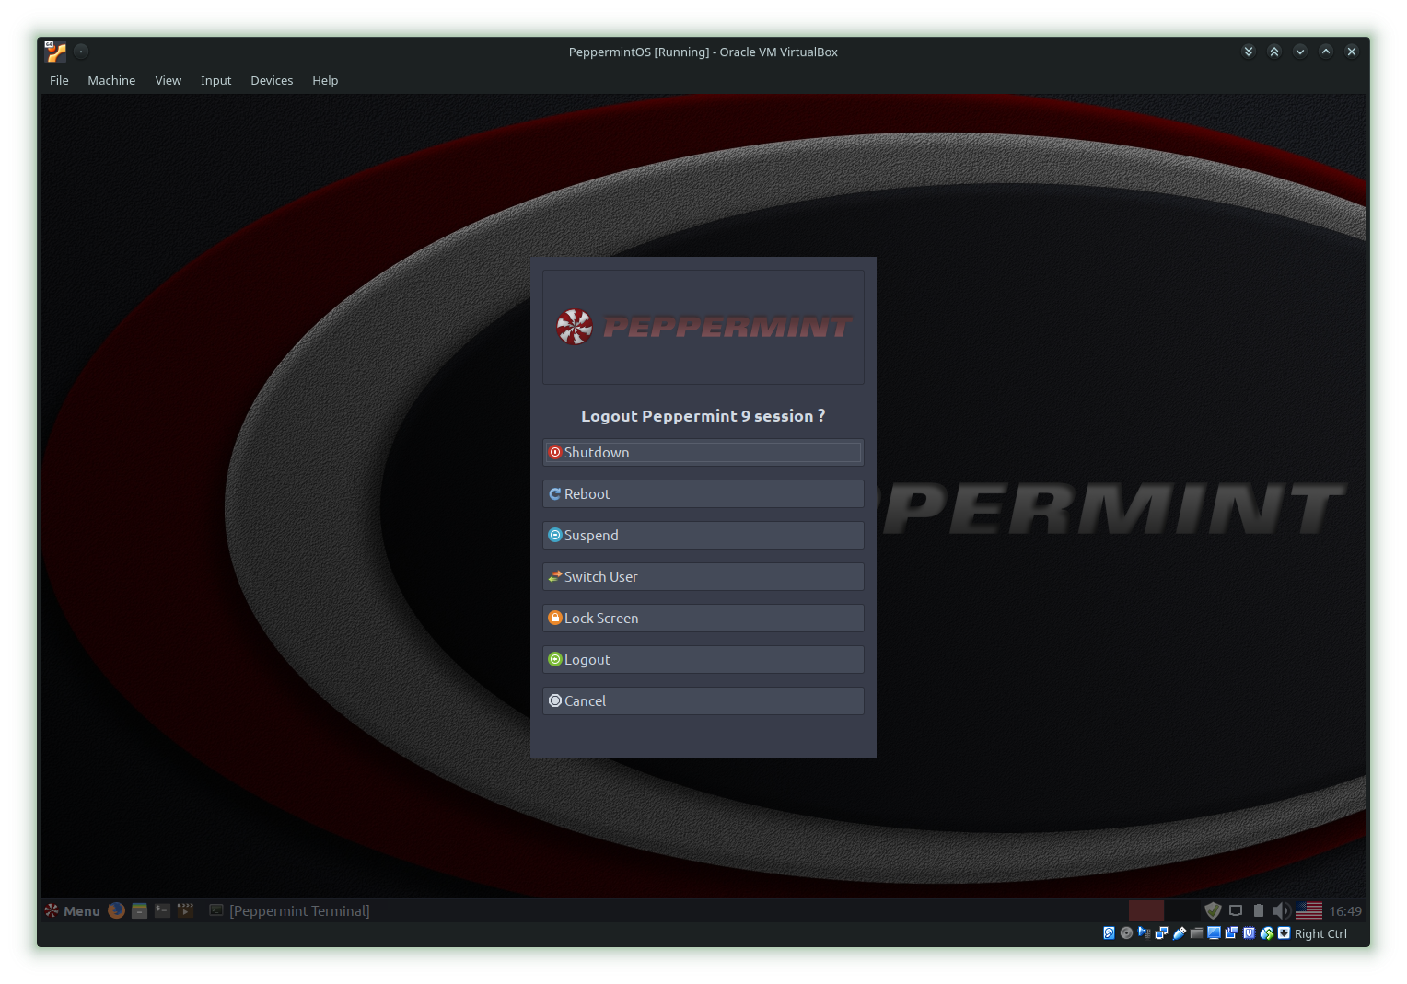Click the green shield update icon
1407x984 pixels.
(1213, 910)
